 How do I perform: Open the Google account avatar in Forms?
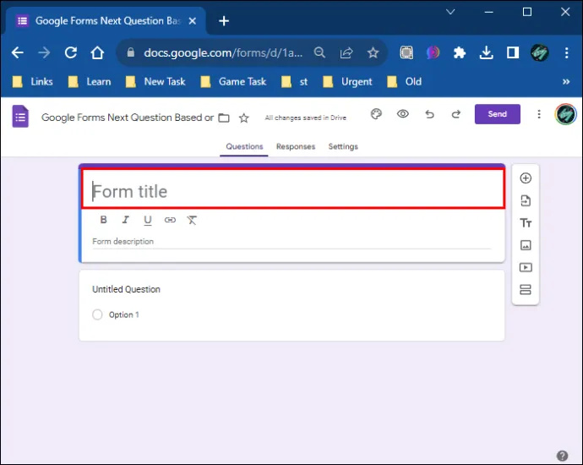(x=565, y=114)
